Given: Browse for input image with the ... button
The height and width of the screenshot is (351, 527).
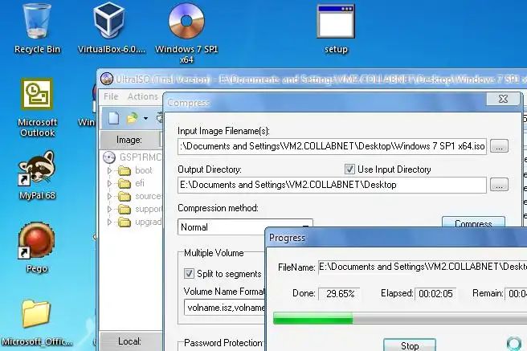Looking at the screenshot, I should (499, 146).
